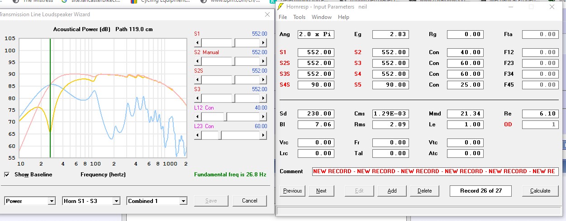Click the Con field showing 40.00

click(x=465, y=52)
